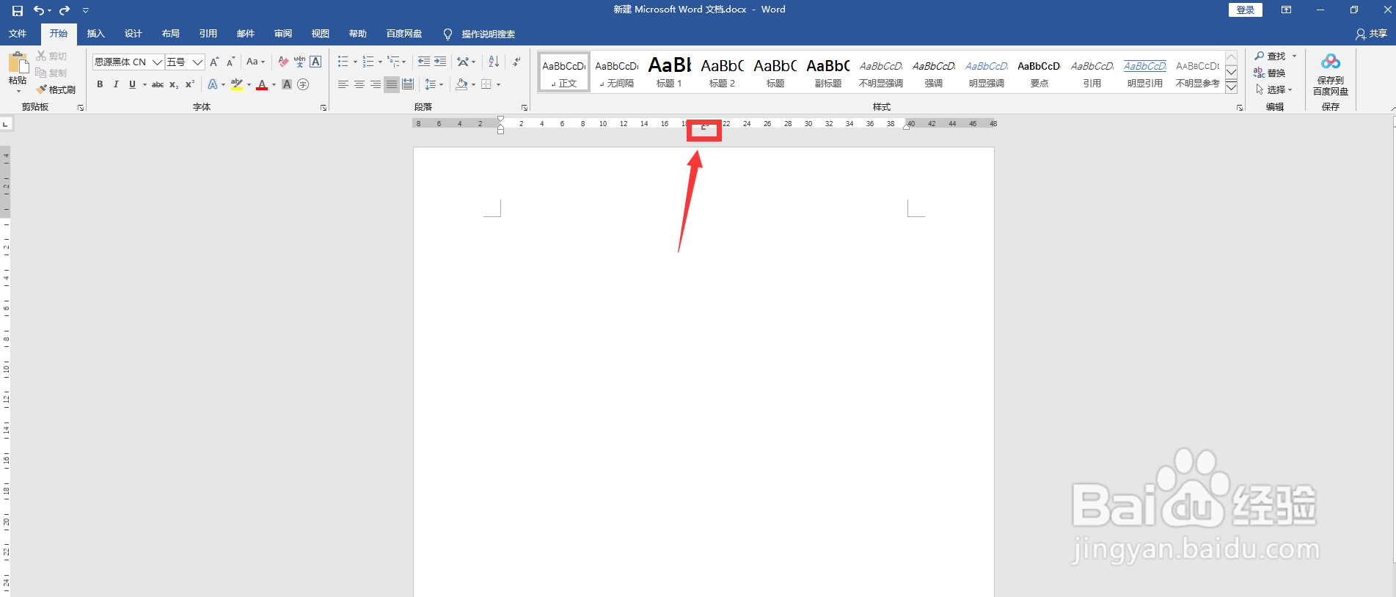Apply the Subtitle (副标题) style

pos(827,72)
